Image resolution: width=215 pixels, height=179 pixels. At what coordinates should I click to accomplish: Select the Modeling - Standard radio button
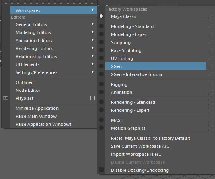click(x=101, y=26)
